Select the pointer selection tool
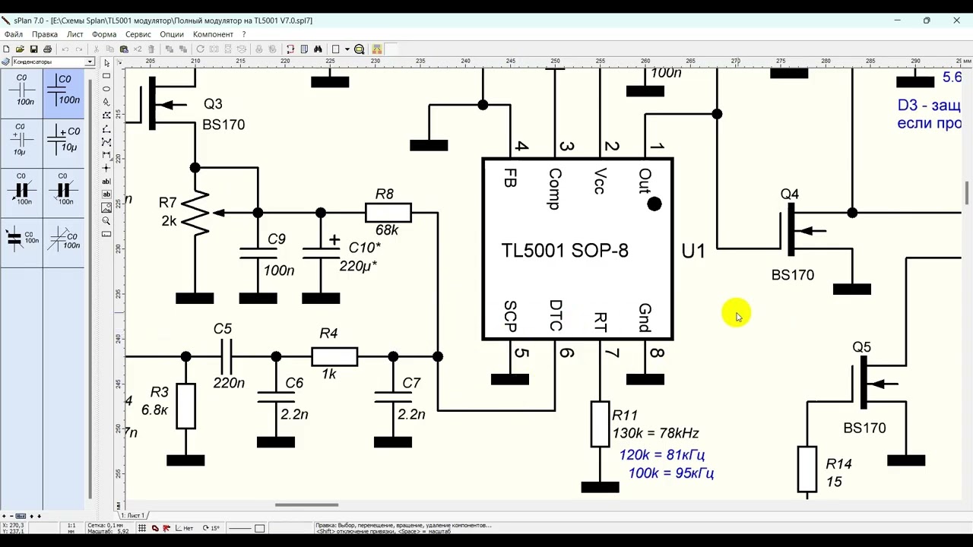973x547 pixels. (x=106, y=63)
